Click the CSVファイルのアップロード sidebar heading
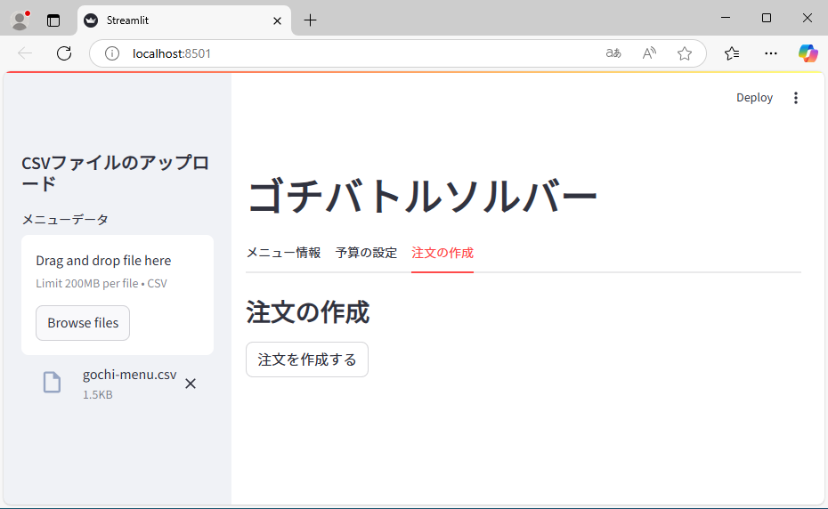 coord(115,173)
